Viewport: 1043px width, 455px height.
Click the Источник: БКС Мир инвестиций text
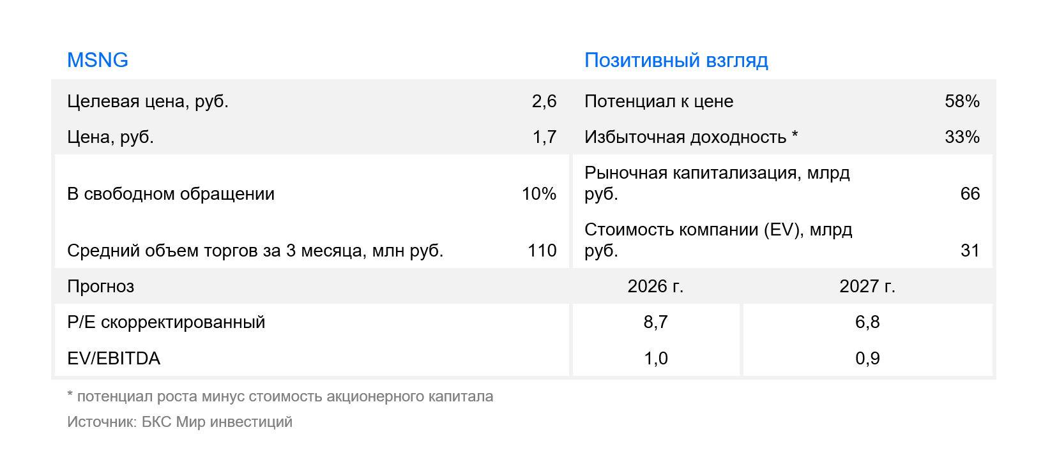(x=179, y=422)
